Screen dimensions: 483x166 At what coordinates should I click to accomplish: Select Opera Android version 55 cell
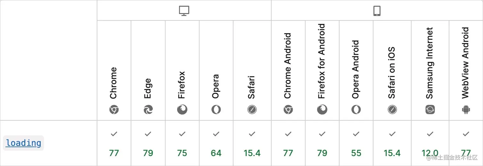356,143
